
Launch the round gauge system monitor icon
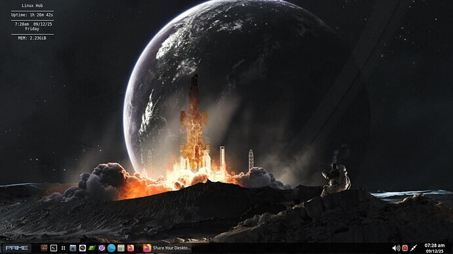tap(82, 248)
